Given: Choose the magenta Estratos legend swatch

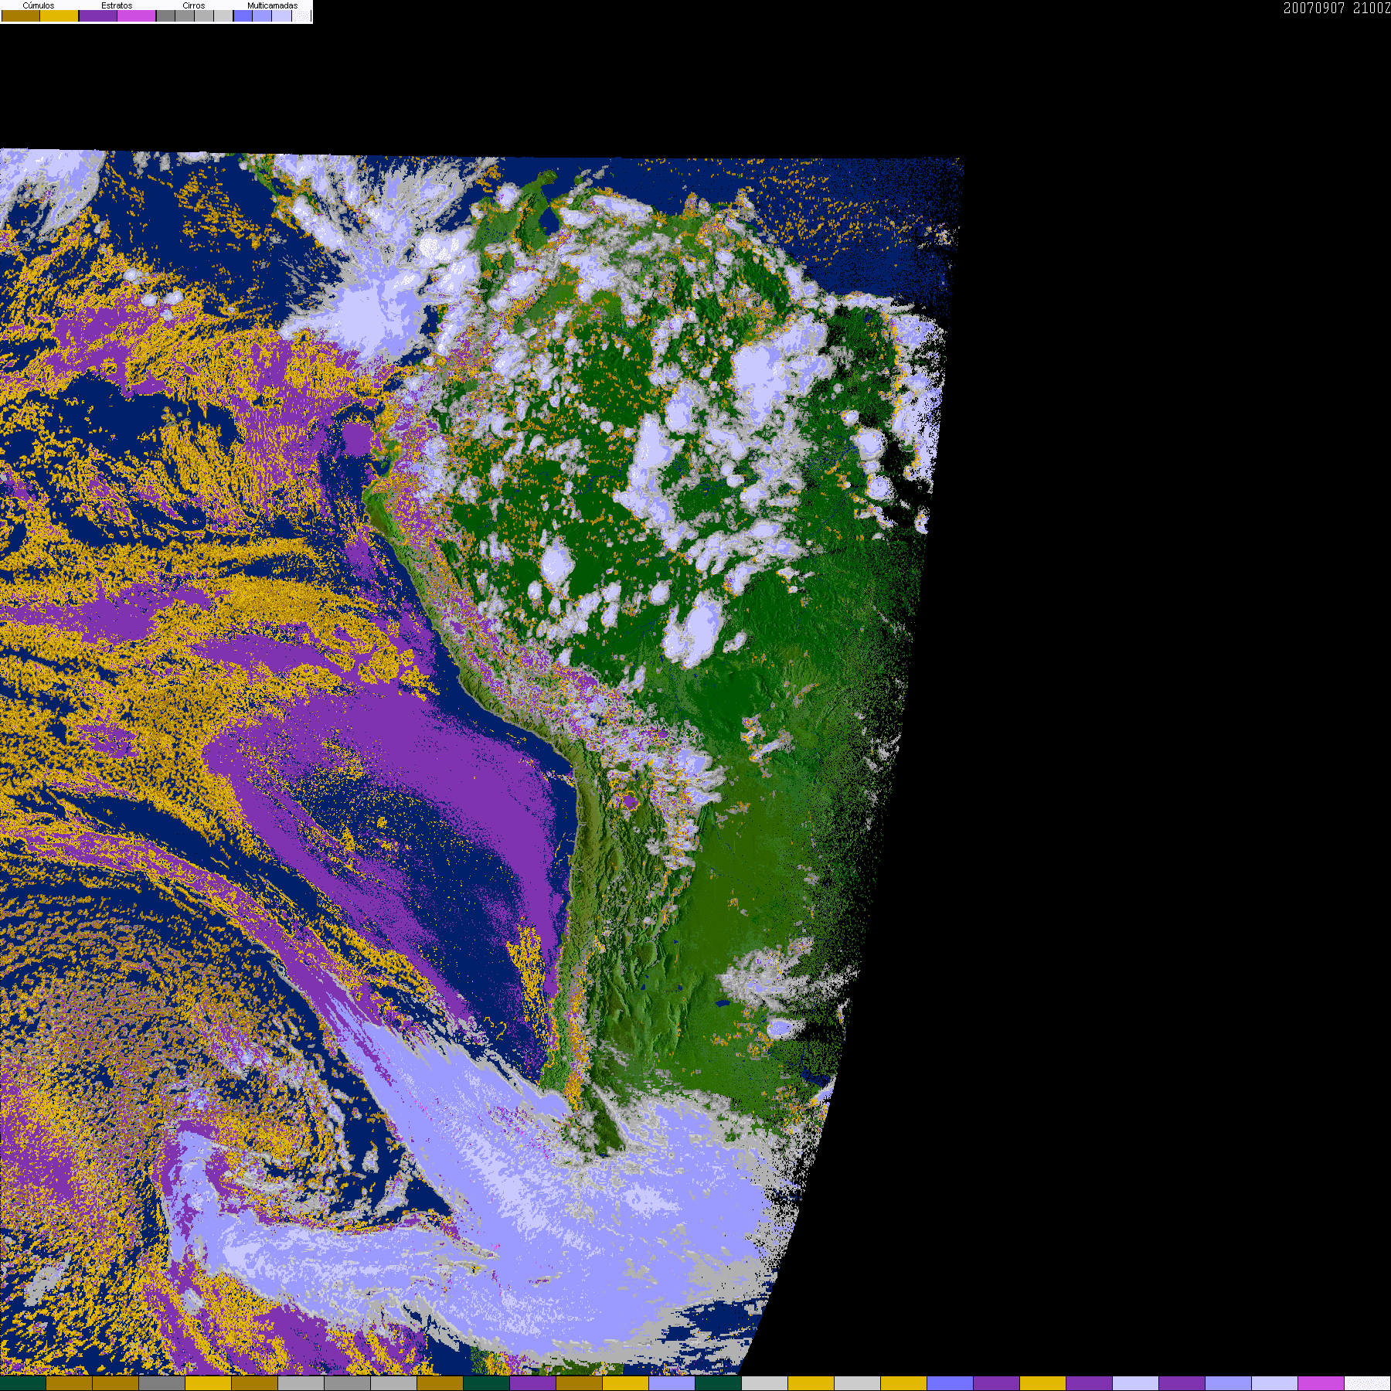Looking at the screenshot, I should (137, 15).
